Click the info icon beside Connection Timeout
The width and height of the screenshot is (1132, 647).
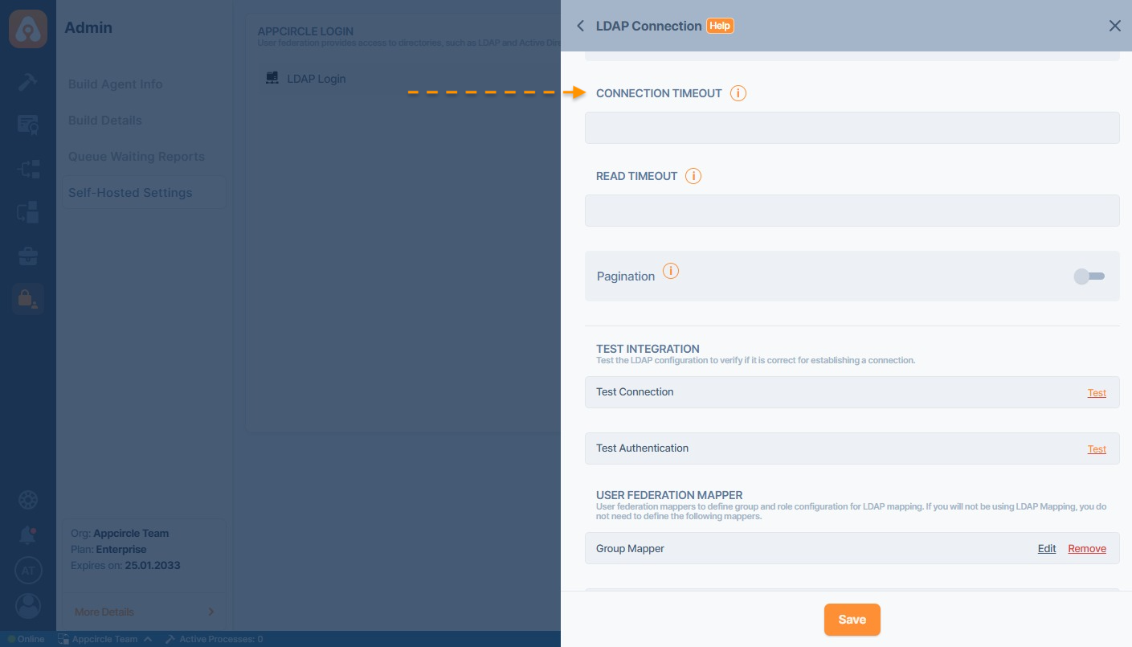click(x=738, y=93)
